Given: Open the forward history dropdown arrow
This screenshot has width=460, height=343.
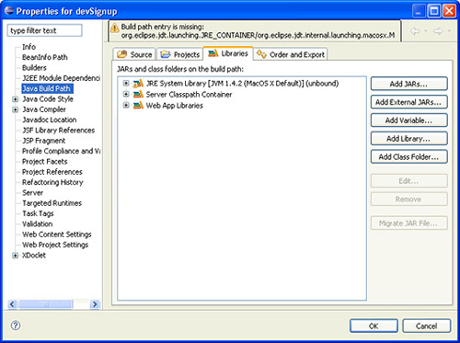Looking at the screenshot, I should [x=449, y=30].
